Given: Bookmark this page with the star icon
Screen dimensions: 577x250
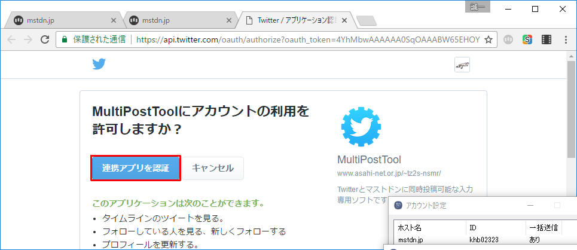Looking at the screenshot, I should coord(488,39).
